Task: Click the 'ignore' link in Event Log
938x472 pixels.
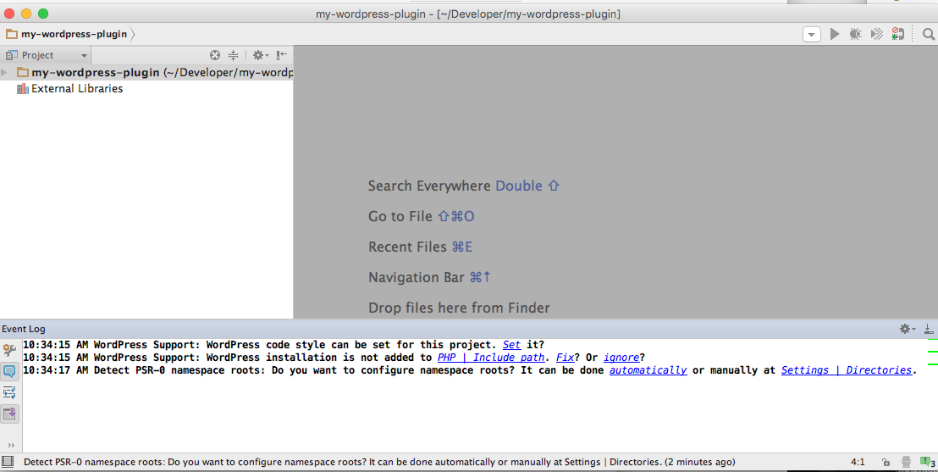Action: pos(621,358)
